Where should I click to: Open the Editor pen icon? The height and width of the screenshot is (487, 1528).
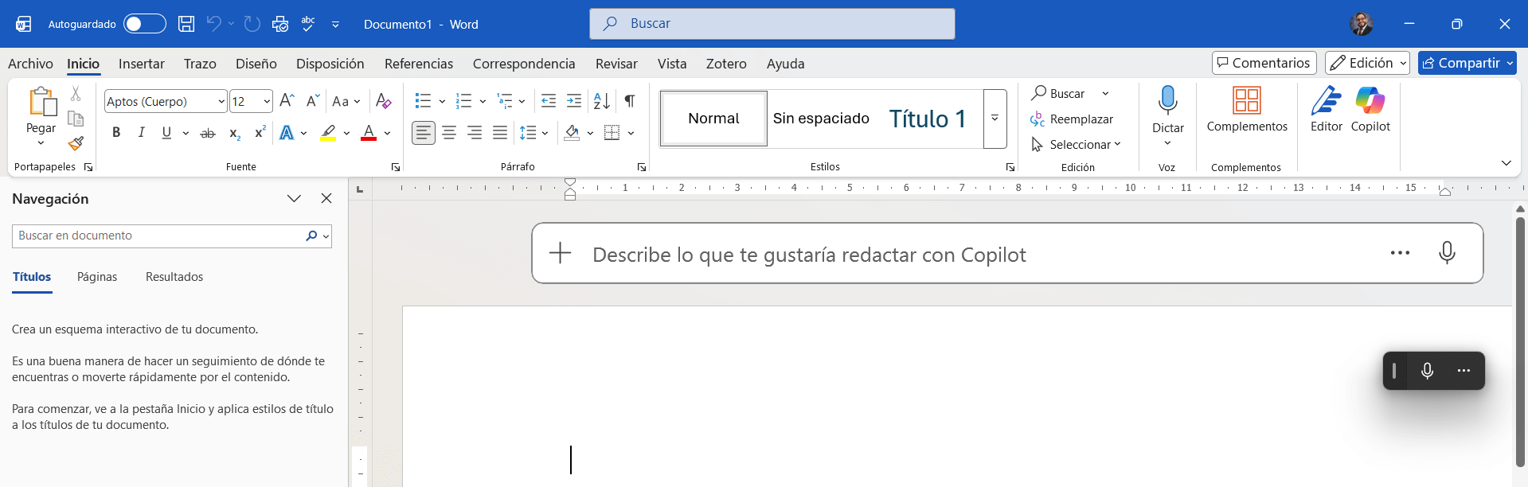1327,101
